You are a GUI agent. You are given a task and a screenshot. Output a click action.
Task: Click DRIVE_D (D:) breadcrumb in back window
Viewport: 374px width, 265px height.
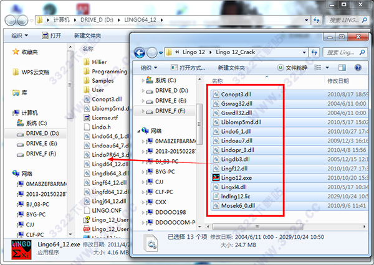point(97,20)
